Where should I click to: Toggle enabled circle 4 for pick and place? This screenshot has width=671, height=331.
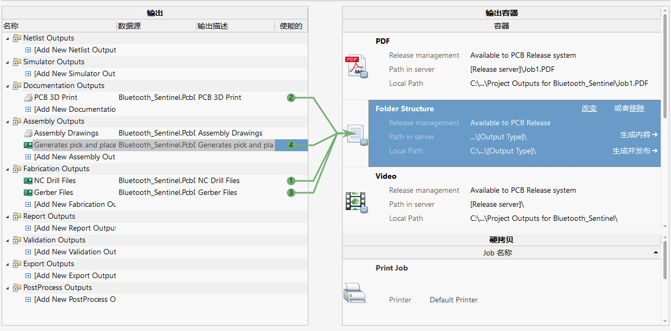(x=291, y=145)
